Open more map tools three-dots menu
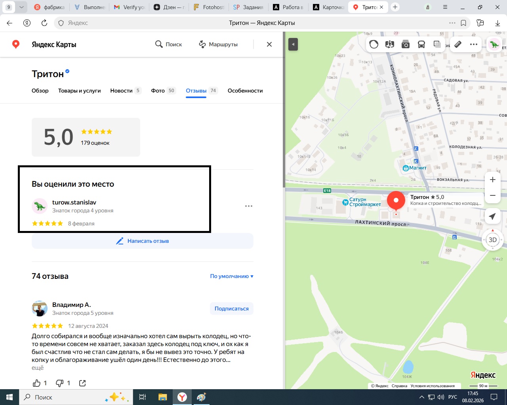The height and width of the screenshot is (405, 507). [474, 44]
